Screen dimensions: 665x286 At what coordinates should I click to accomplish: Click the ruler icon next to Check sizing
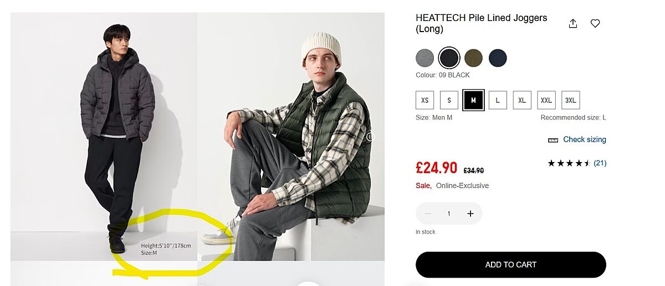click(553, 140)
